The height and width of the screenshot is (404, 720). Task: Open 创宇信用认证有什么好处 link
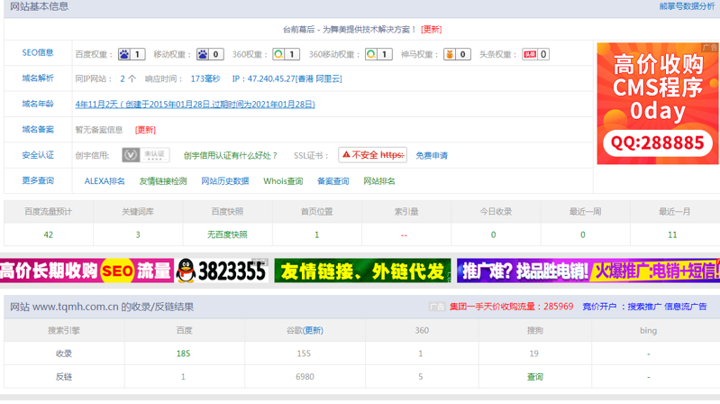tap(231, 155)
